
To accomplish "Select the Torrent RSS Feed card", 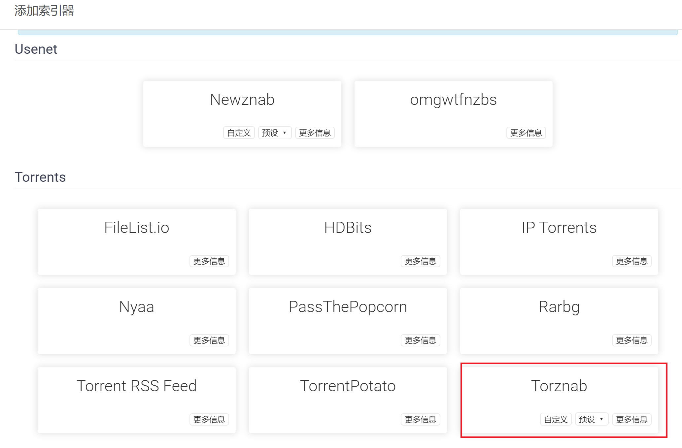I will [x=137, y=400].
